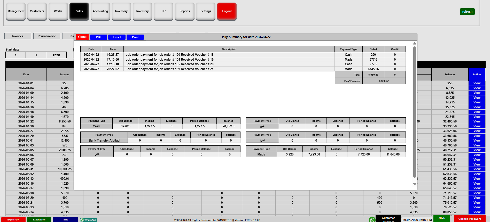
Task: Click the green WhatsApp support icon
Action: click(372, 220)
